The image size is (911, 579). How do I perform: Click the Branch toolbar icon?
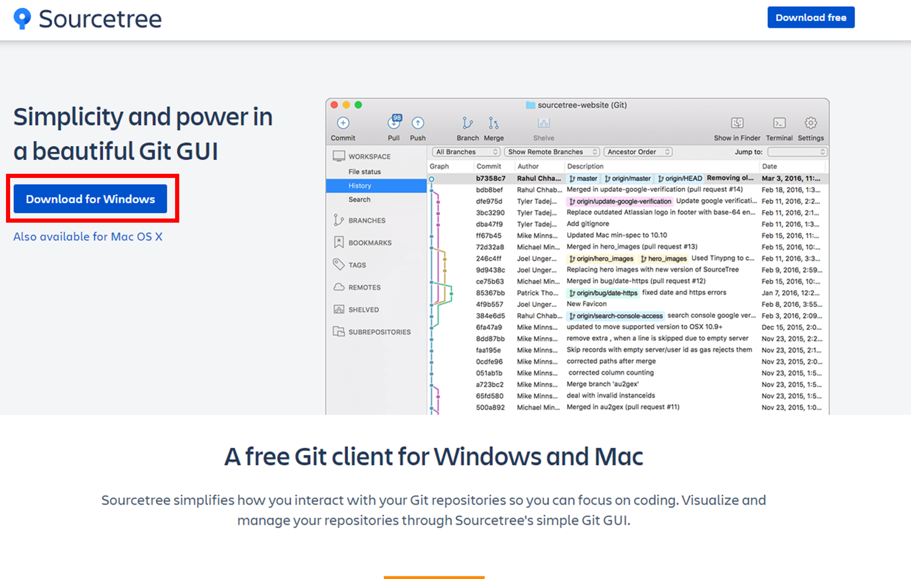tap(467, 123)
